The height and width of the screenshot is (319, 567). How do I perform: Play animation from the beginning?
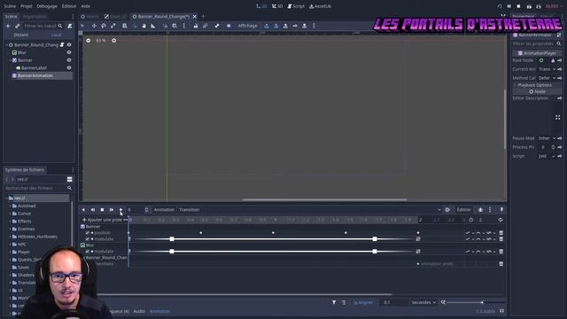pyautogui.click(x=112, y=210)
